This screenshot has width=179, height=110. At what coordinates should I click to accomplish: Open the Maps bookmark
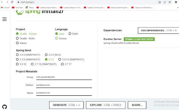[x=30, y=8]
